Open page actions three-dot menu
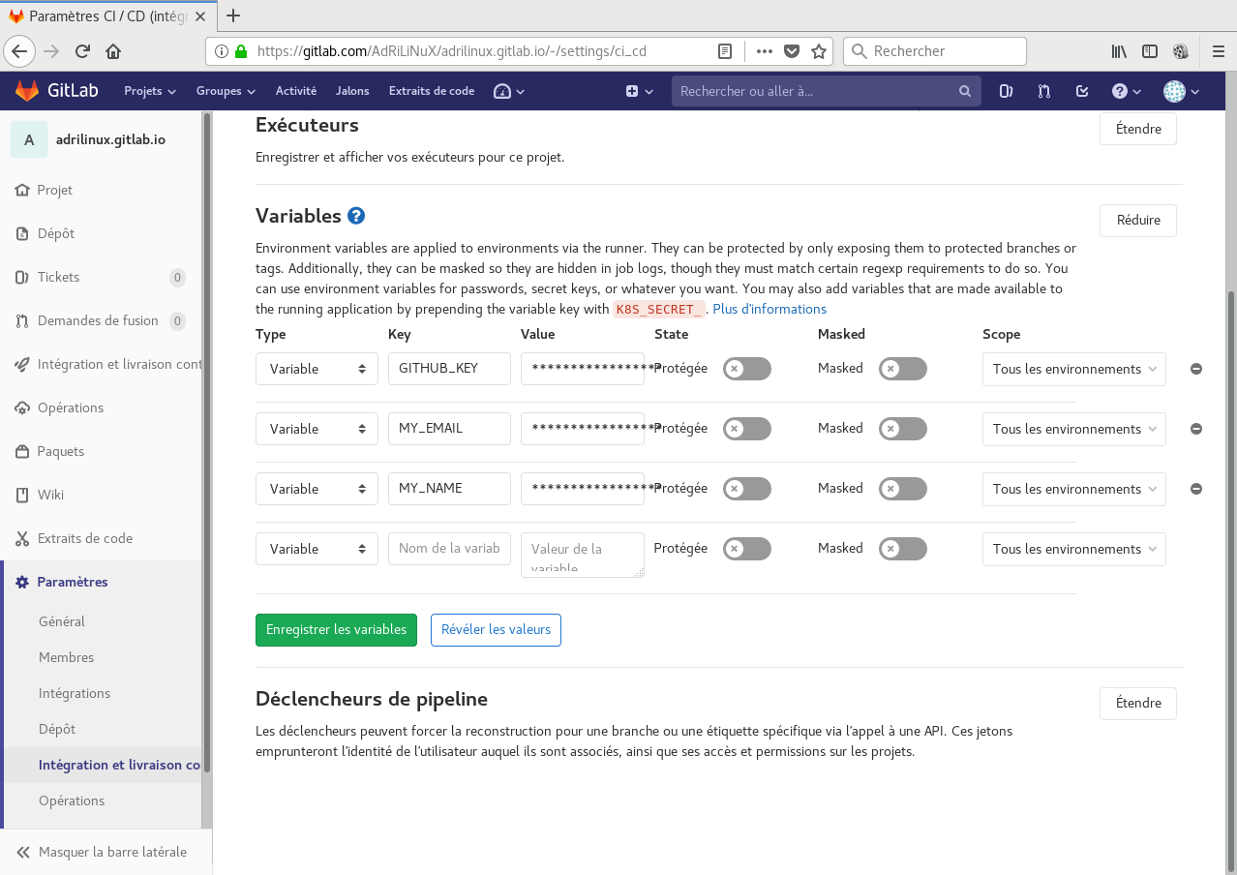Screen dimensions: 1237x875 pyautogui.click(x=765, y=51)
